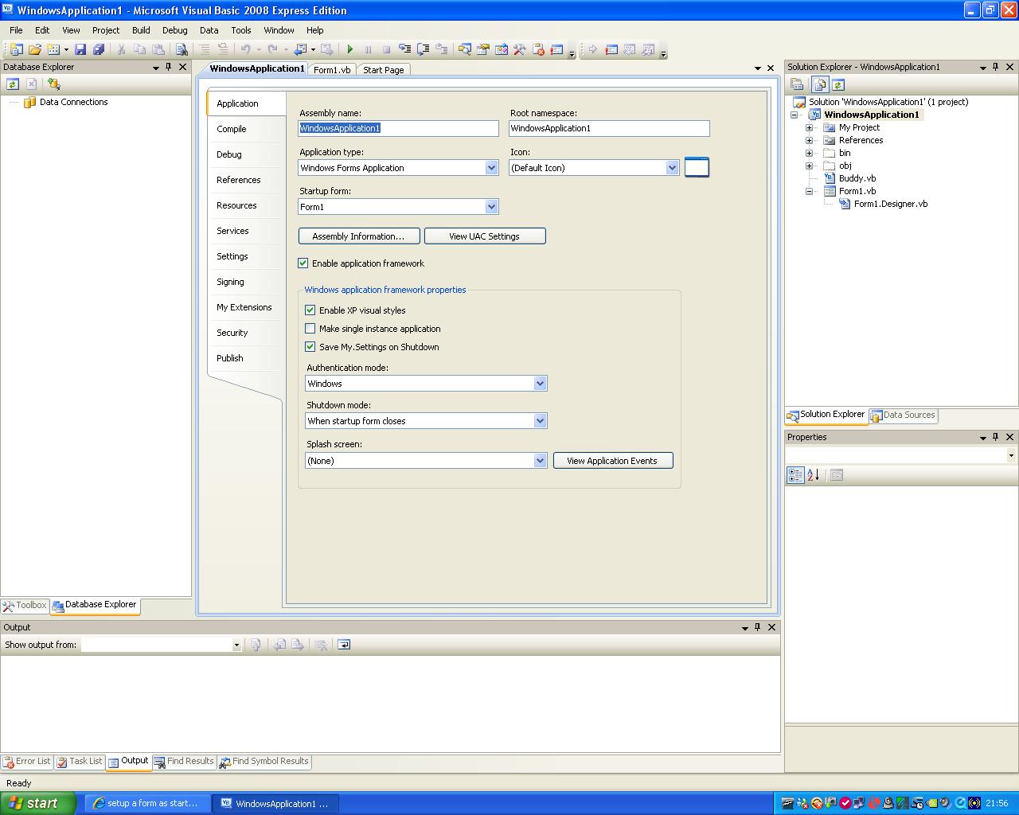The image size is (1019, 815).
Task: Open the Icon dropdown
Action: (x=672, y=168)
